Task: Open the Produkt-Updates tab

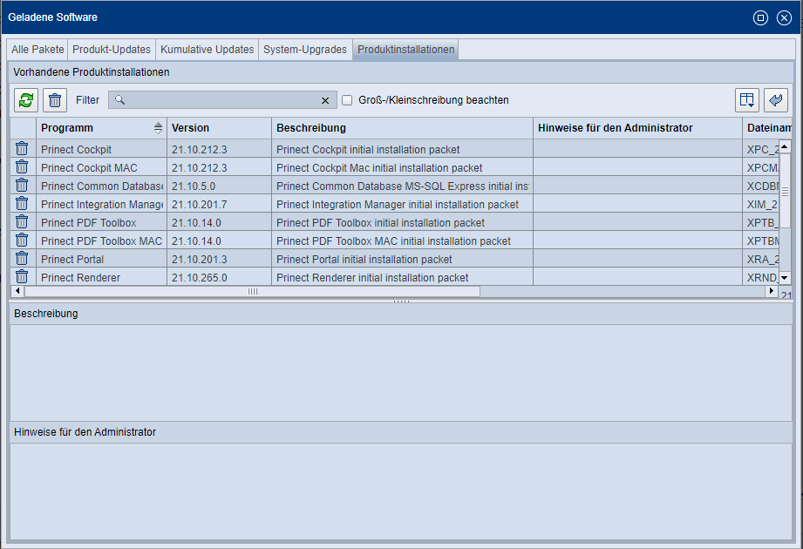Action: point(112,50)
